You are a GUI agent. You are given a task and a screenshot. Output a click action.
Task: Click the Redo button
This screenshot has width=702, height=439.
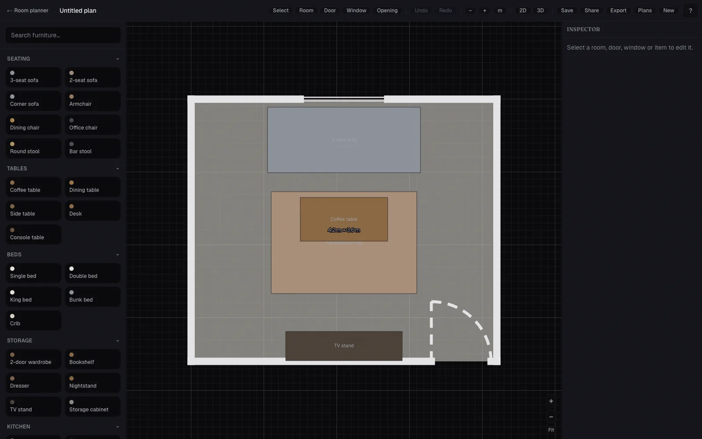pos(445,11)
